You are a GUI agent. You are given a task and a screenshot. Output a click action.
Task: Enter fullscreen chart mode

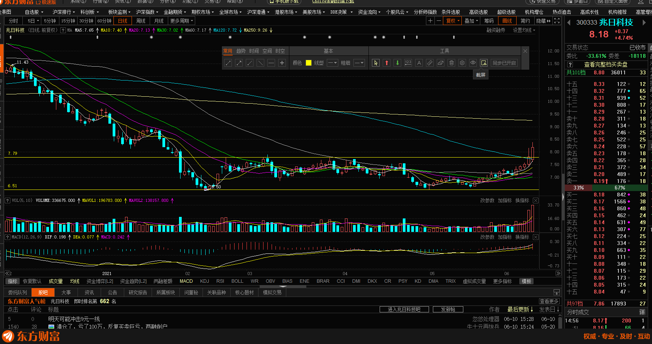click(x=557, y=21)
